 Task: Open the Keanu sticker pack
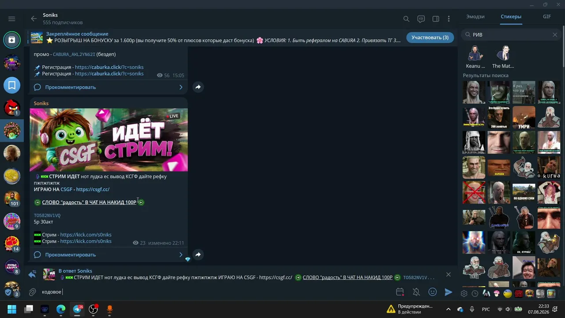pos(475,57)
